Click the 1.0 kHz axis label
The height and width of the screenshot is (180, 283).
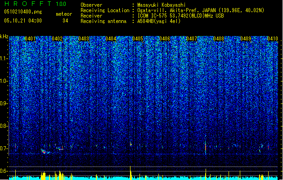(4, 81)
